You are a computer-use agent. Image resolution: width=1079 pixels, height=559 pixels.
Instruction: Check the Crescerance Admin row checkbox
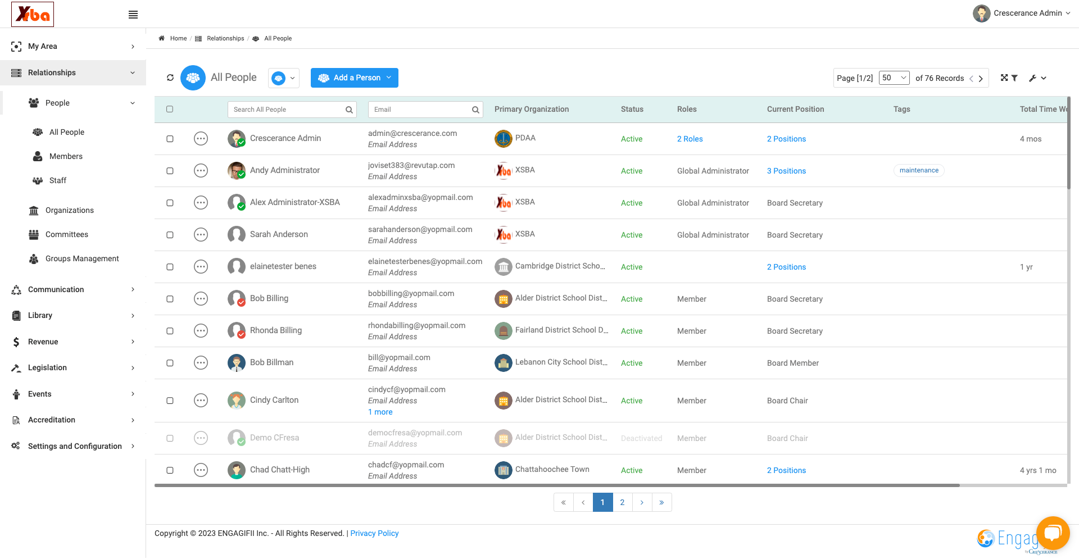[x=170, y=139]
